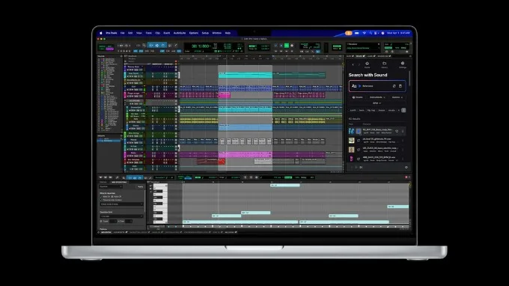Open the Settings gear in sound browser
Screen dimensions: 509x286
pos(403,64)
